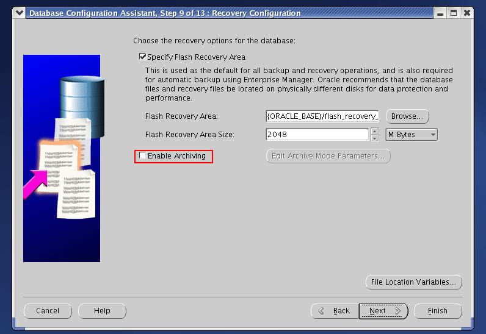Decrease recovery area size with down arrow

[x=374, y=138]
